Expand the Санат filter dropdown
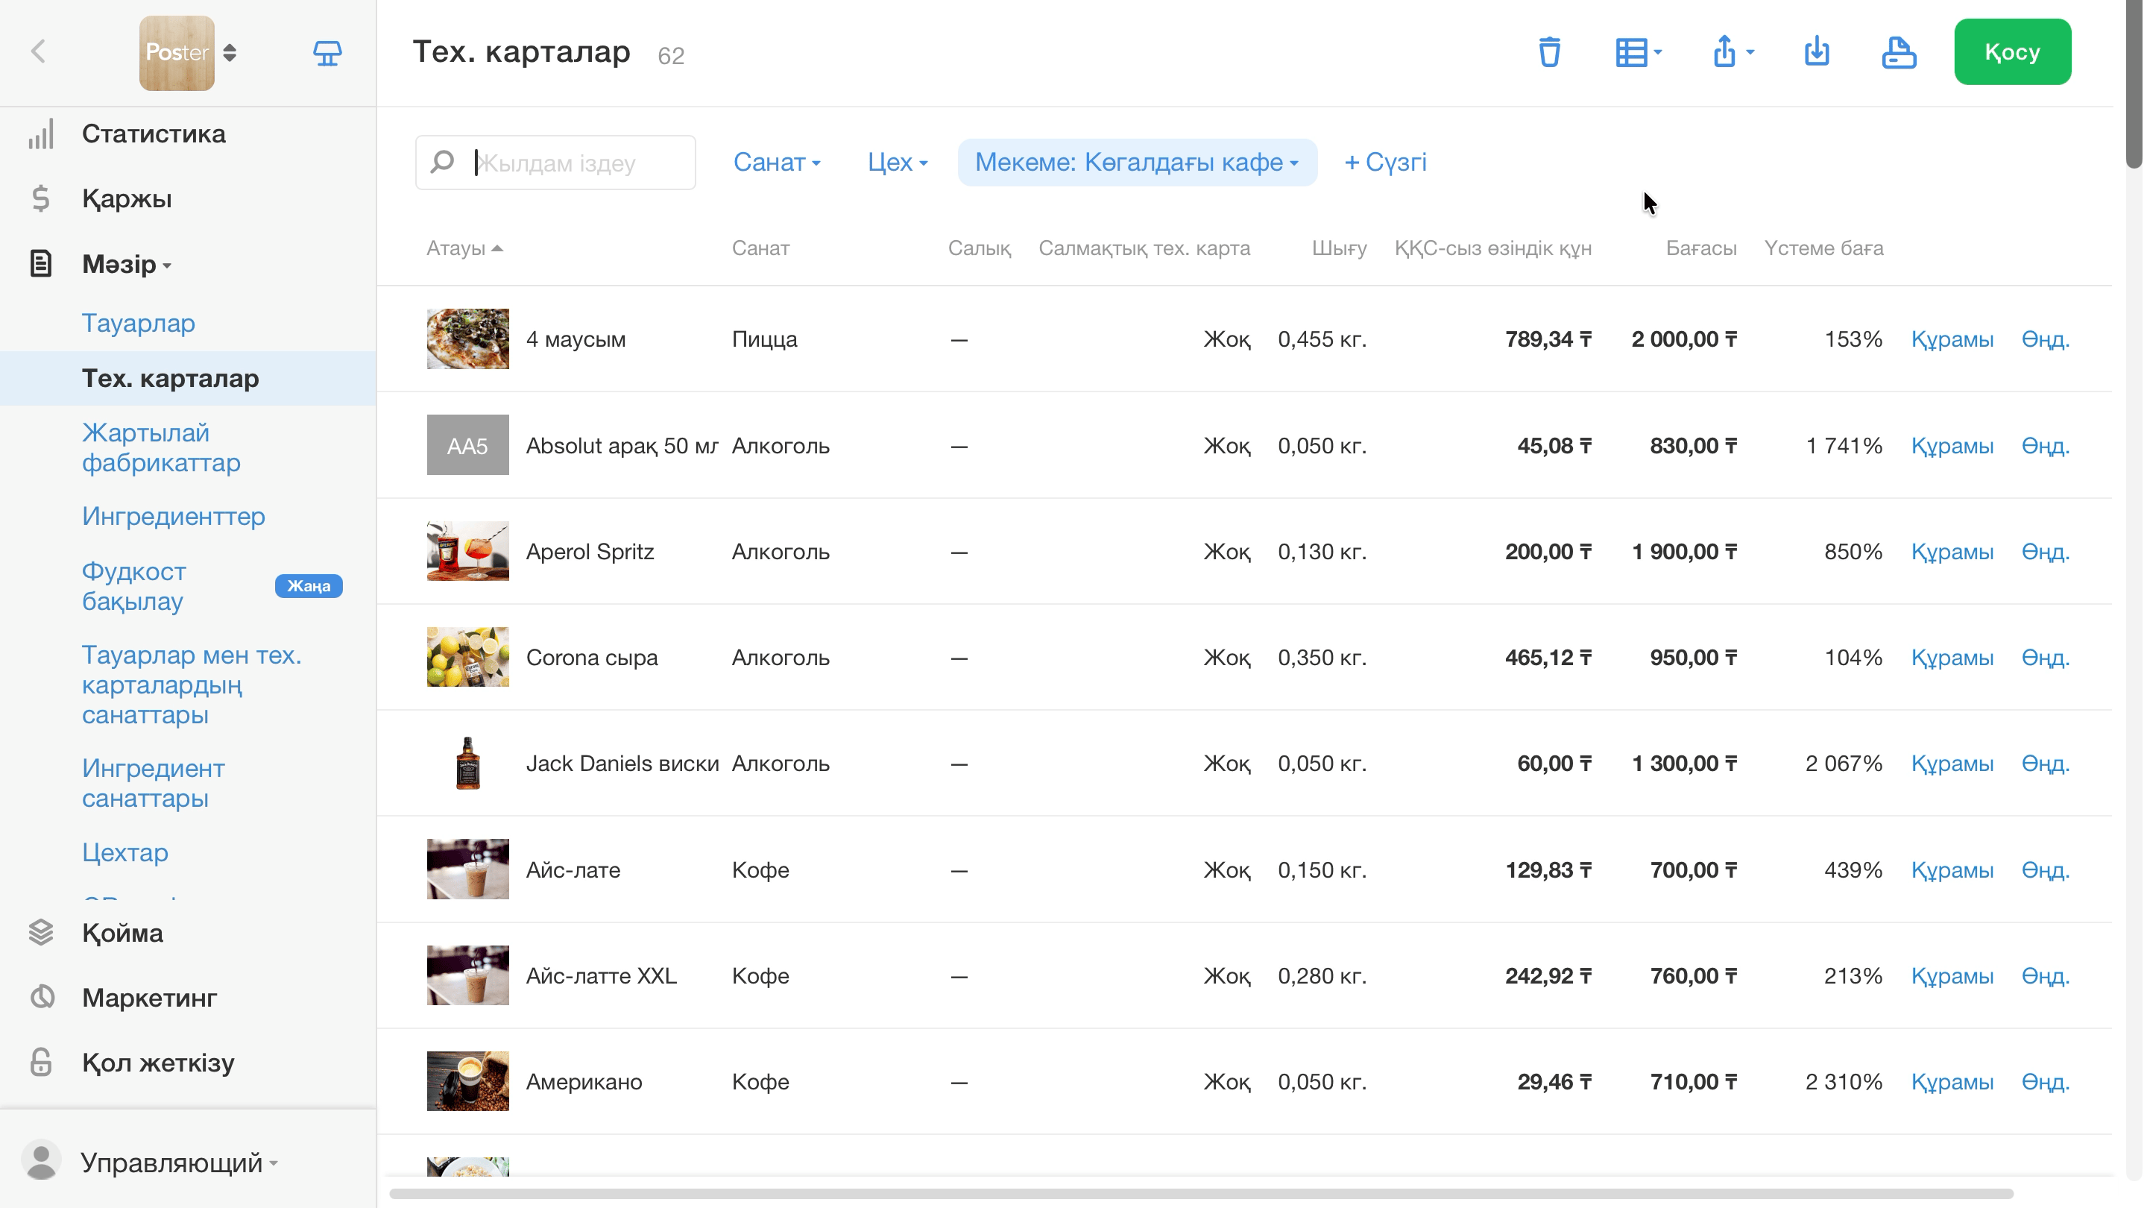Image resolution: width=2147 pixels, height=1208 pixels. (777, 162)
